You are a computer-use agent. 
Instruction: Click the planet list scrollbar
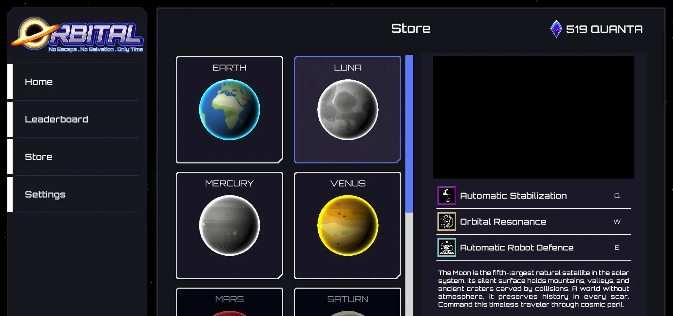tap(409, 133)
